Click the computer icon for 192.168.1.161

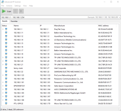pos(6,82)
